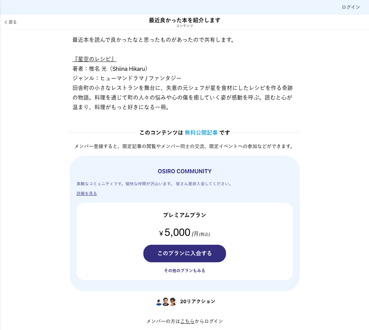View other plans via その他のプランもみる
The width and height of the screenshot is (369, 330).
[x=184, y=271]
